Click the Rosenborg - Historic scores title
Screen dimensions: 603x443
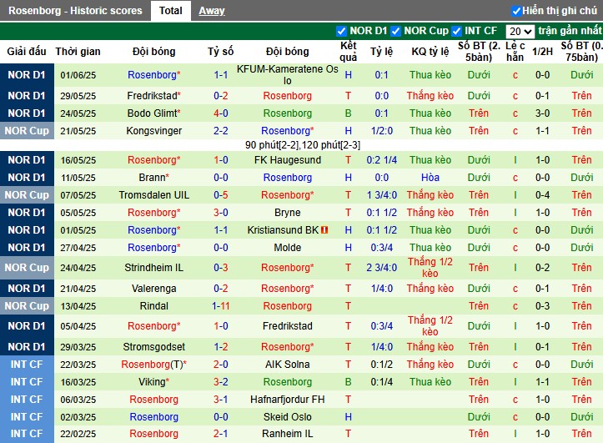coord(75,11)
